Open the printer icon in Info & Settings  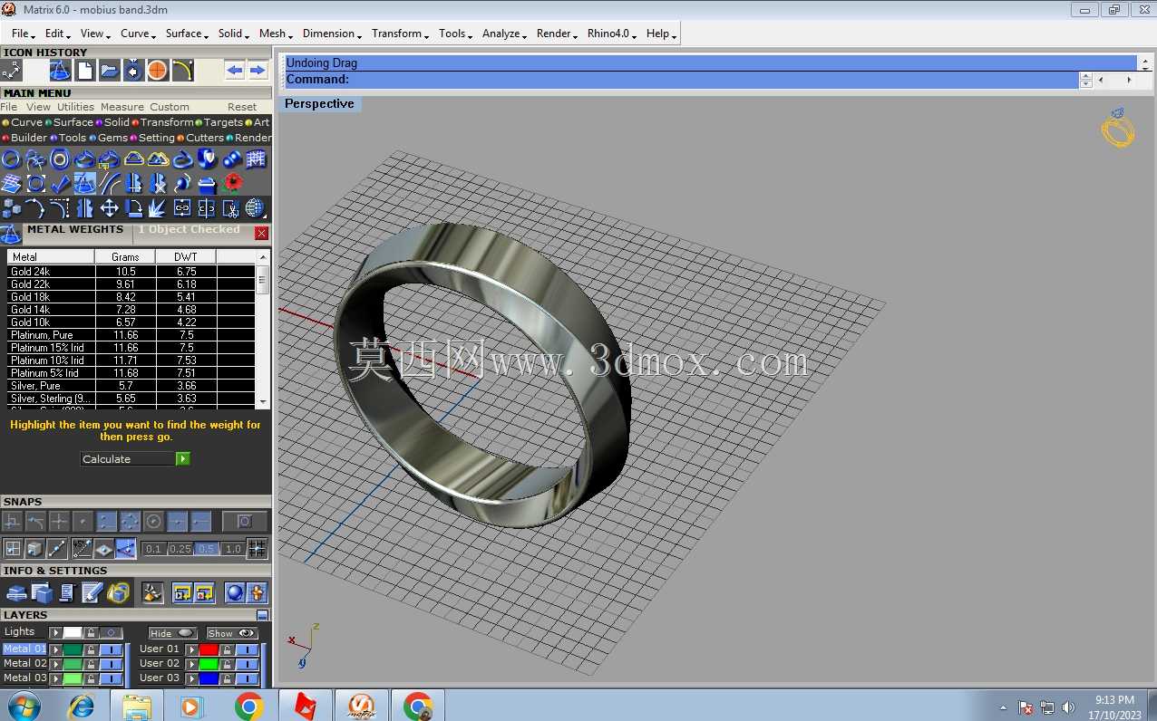17,592
